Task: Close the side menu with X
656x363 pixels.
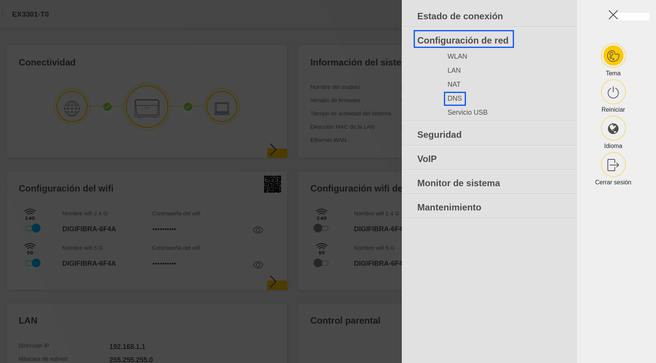Action: (x=613, y=15)
